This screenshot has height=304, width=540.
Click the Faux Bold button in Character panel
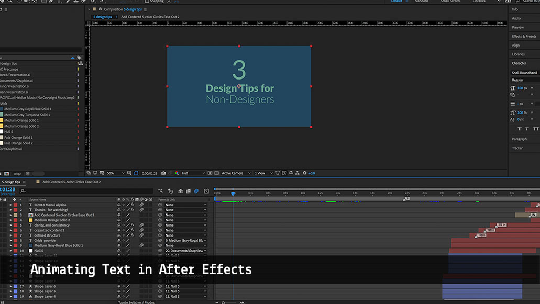pyautogui.click(x=519, y=129)
